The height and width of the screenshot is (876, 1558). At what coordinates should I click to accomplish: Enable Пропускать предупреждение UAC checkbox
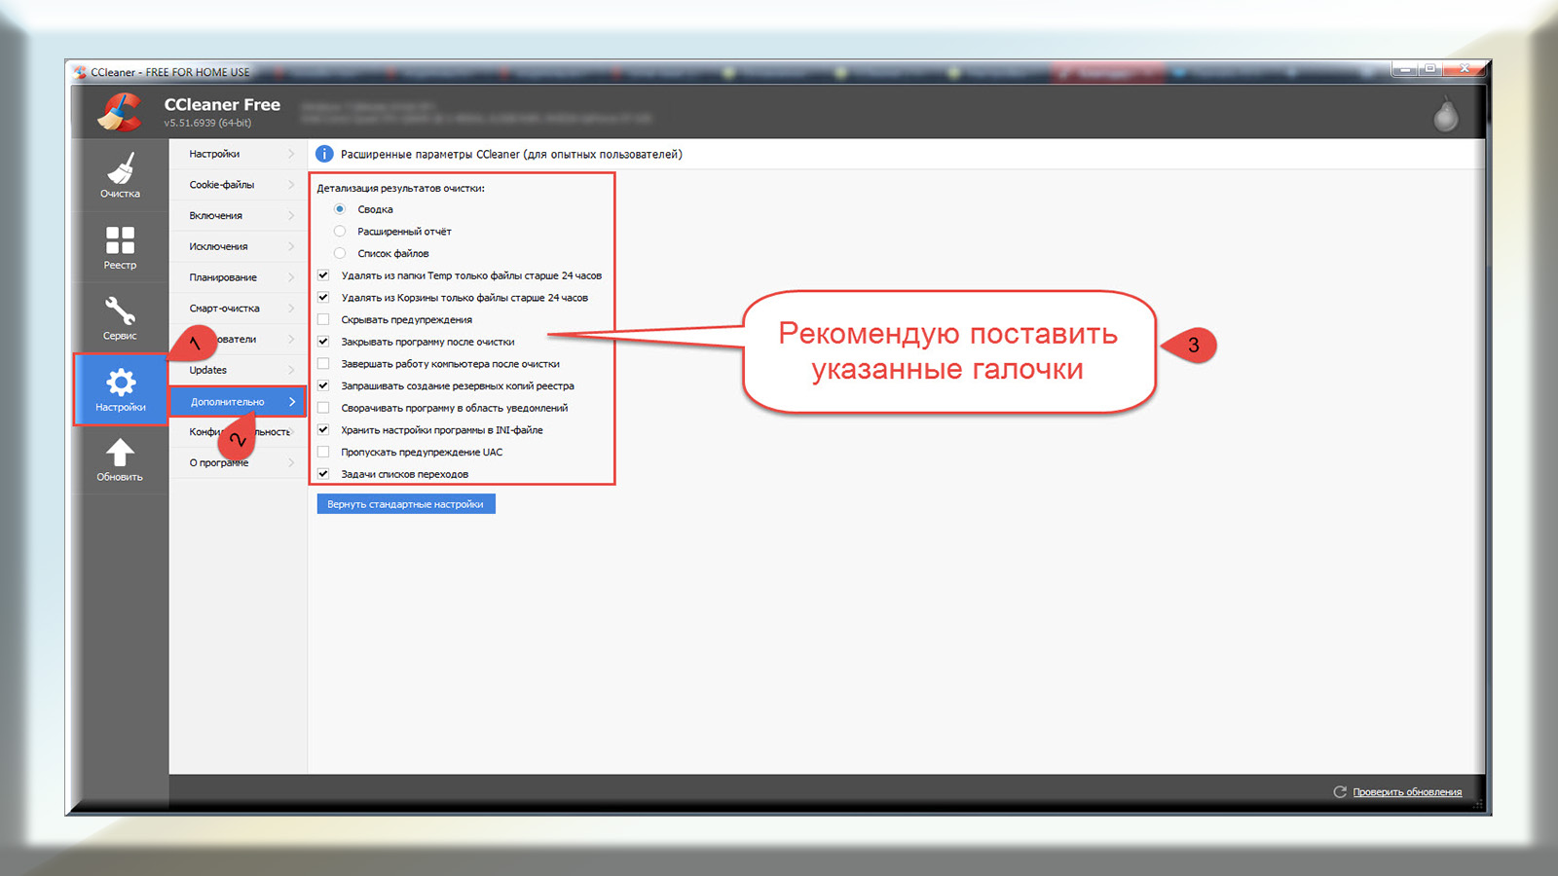pyautogui.click(x=323, y=452)
